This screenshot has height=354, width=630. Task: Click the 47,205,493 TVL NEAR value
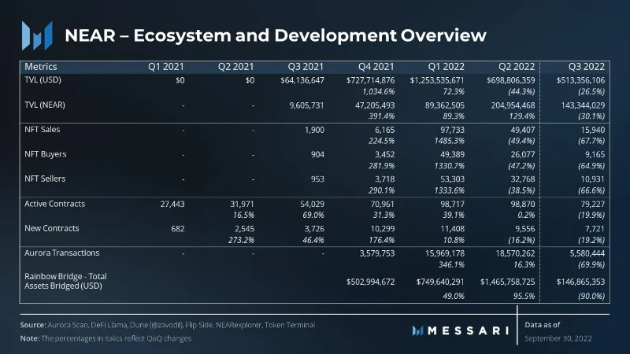tap(375, 105)
